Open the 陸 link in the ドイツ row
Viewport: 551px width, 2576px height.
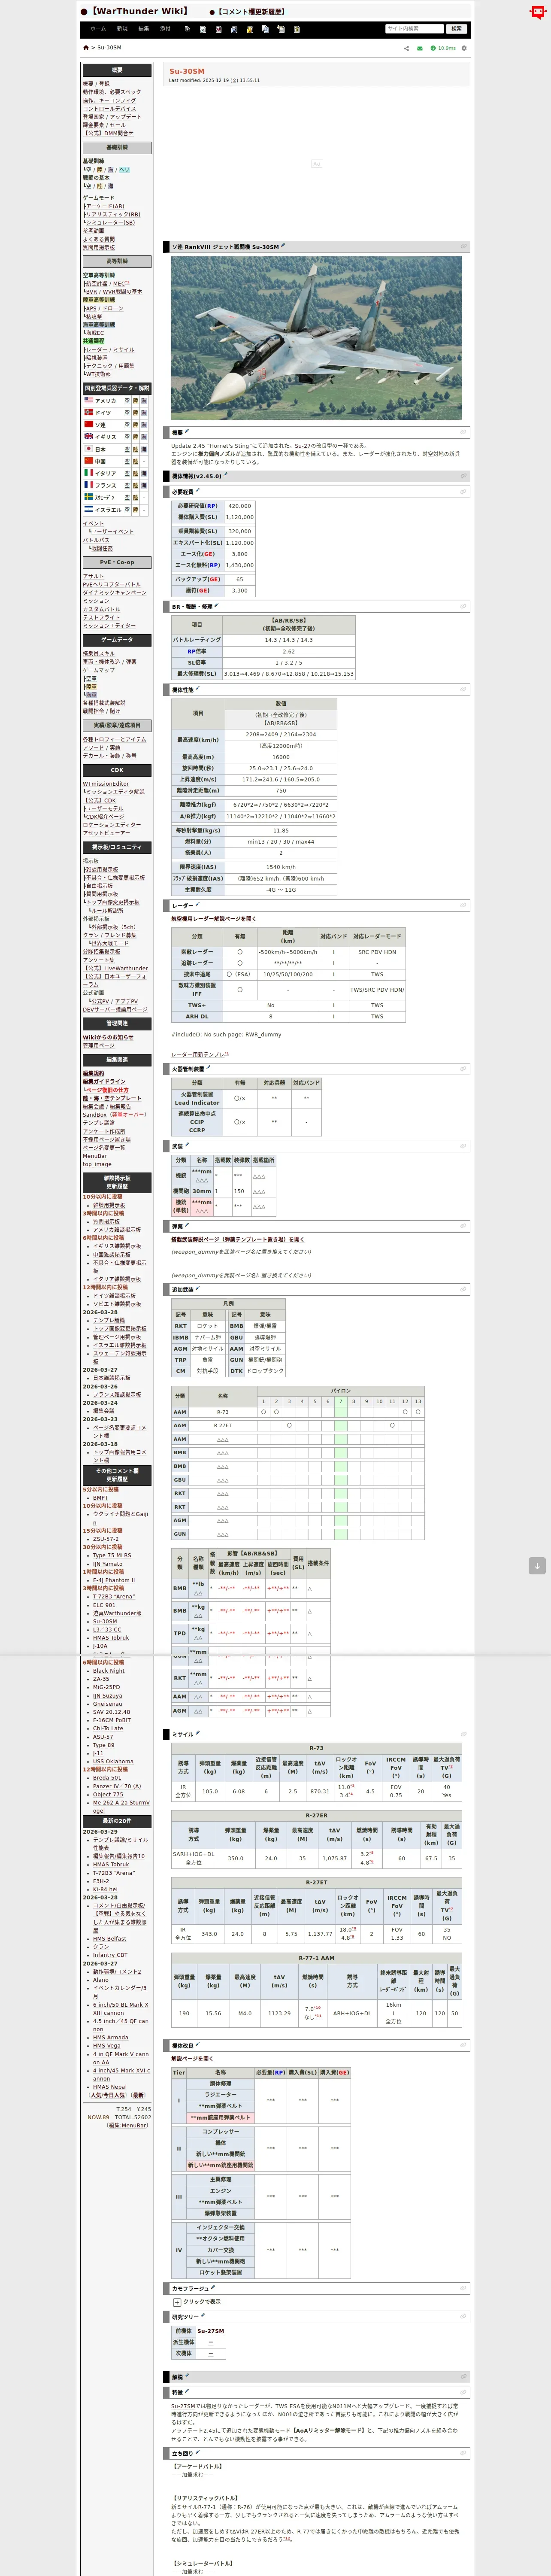click(136, 412)
